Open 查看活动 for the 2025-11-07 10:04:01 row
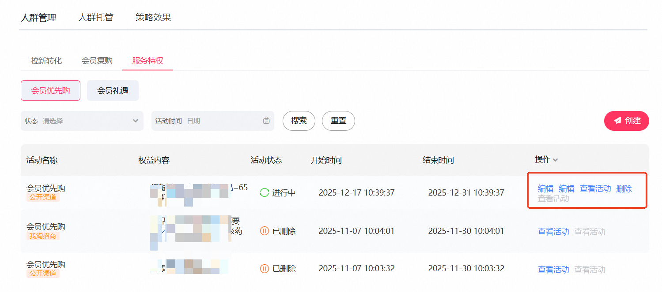Viewport: 662px width, 292px height. (553, 232)
